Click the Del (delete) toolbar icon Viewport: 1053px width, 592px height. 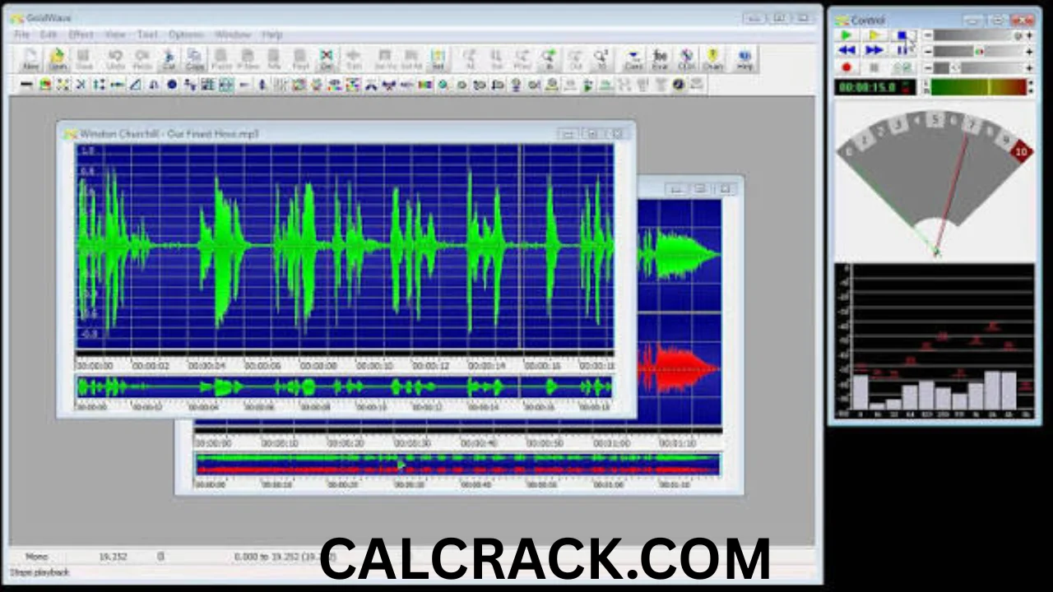[327, 59]
